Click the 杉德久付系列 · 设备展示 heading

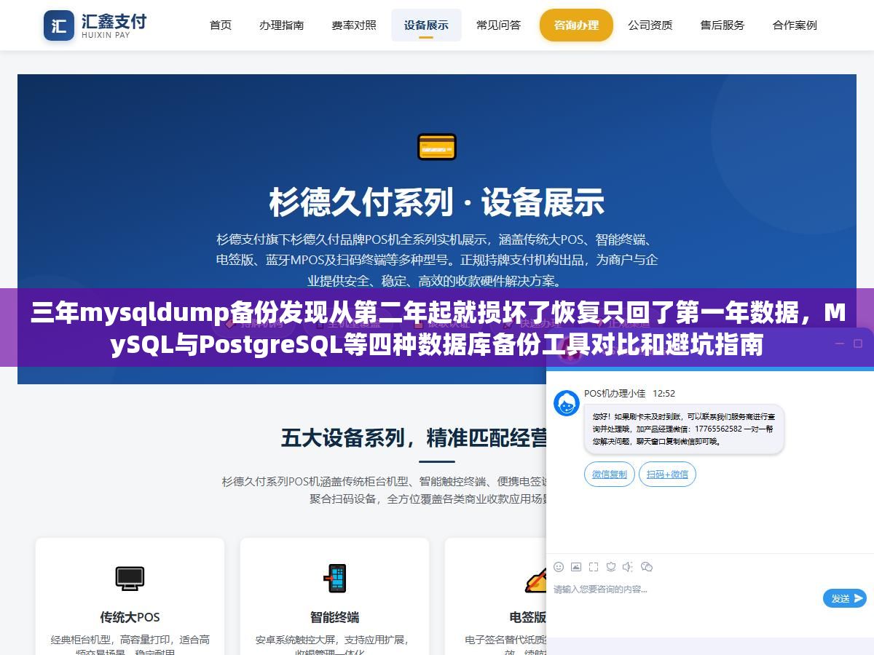coord(437,202)
